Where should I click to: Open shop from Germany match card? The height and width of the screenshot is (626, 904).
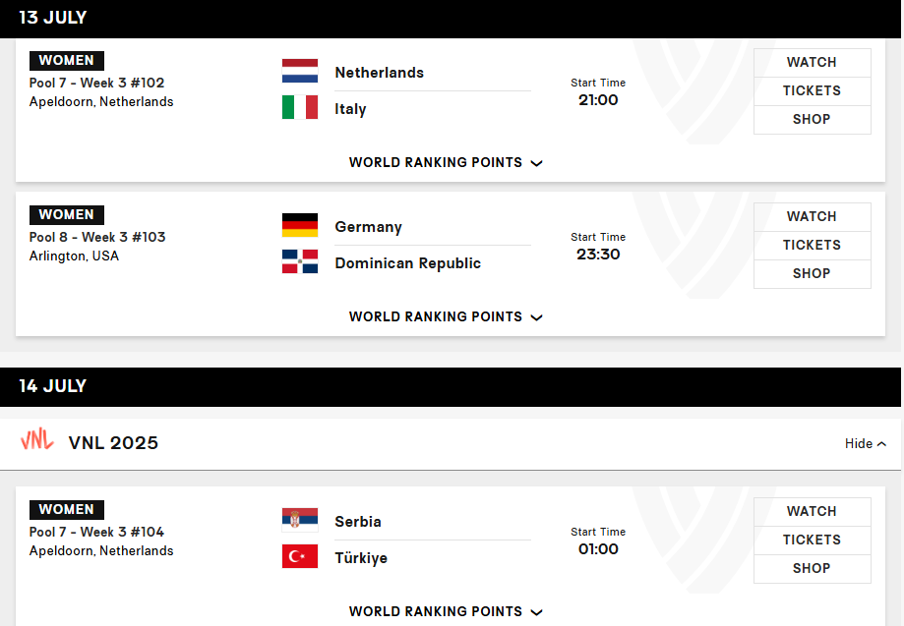click(812, 273)
